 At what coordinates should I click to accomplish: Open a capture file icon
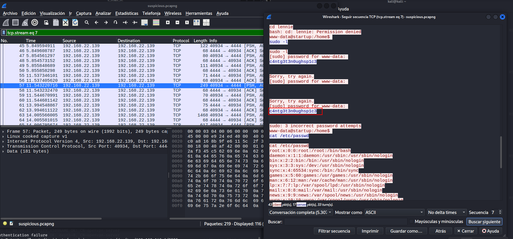[x=46, y=22]
